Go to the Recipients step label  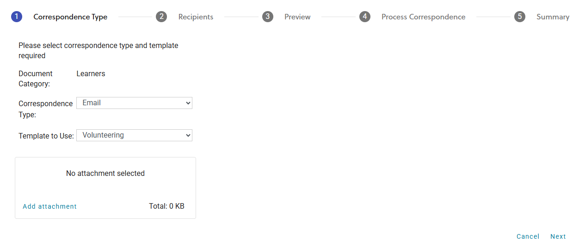[196, 17]
